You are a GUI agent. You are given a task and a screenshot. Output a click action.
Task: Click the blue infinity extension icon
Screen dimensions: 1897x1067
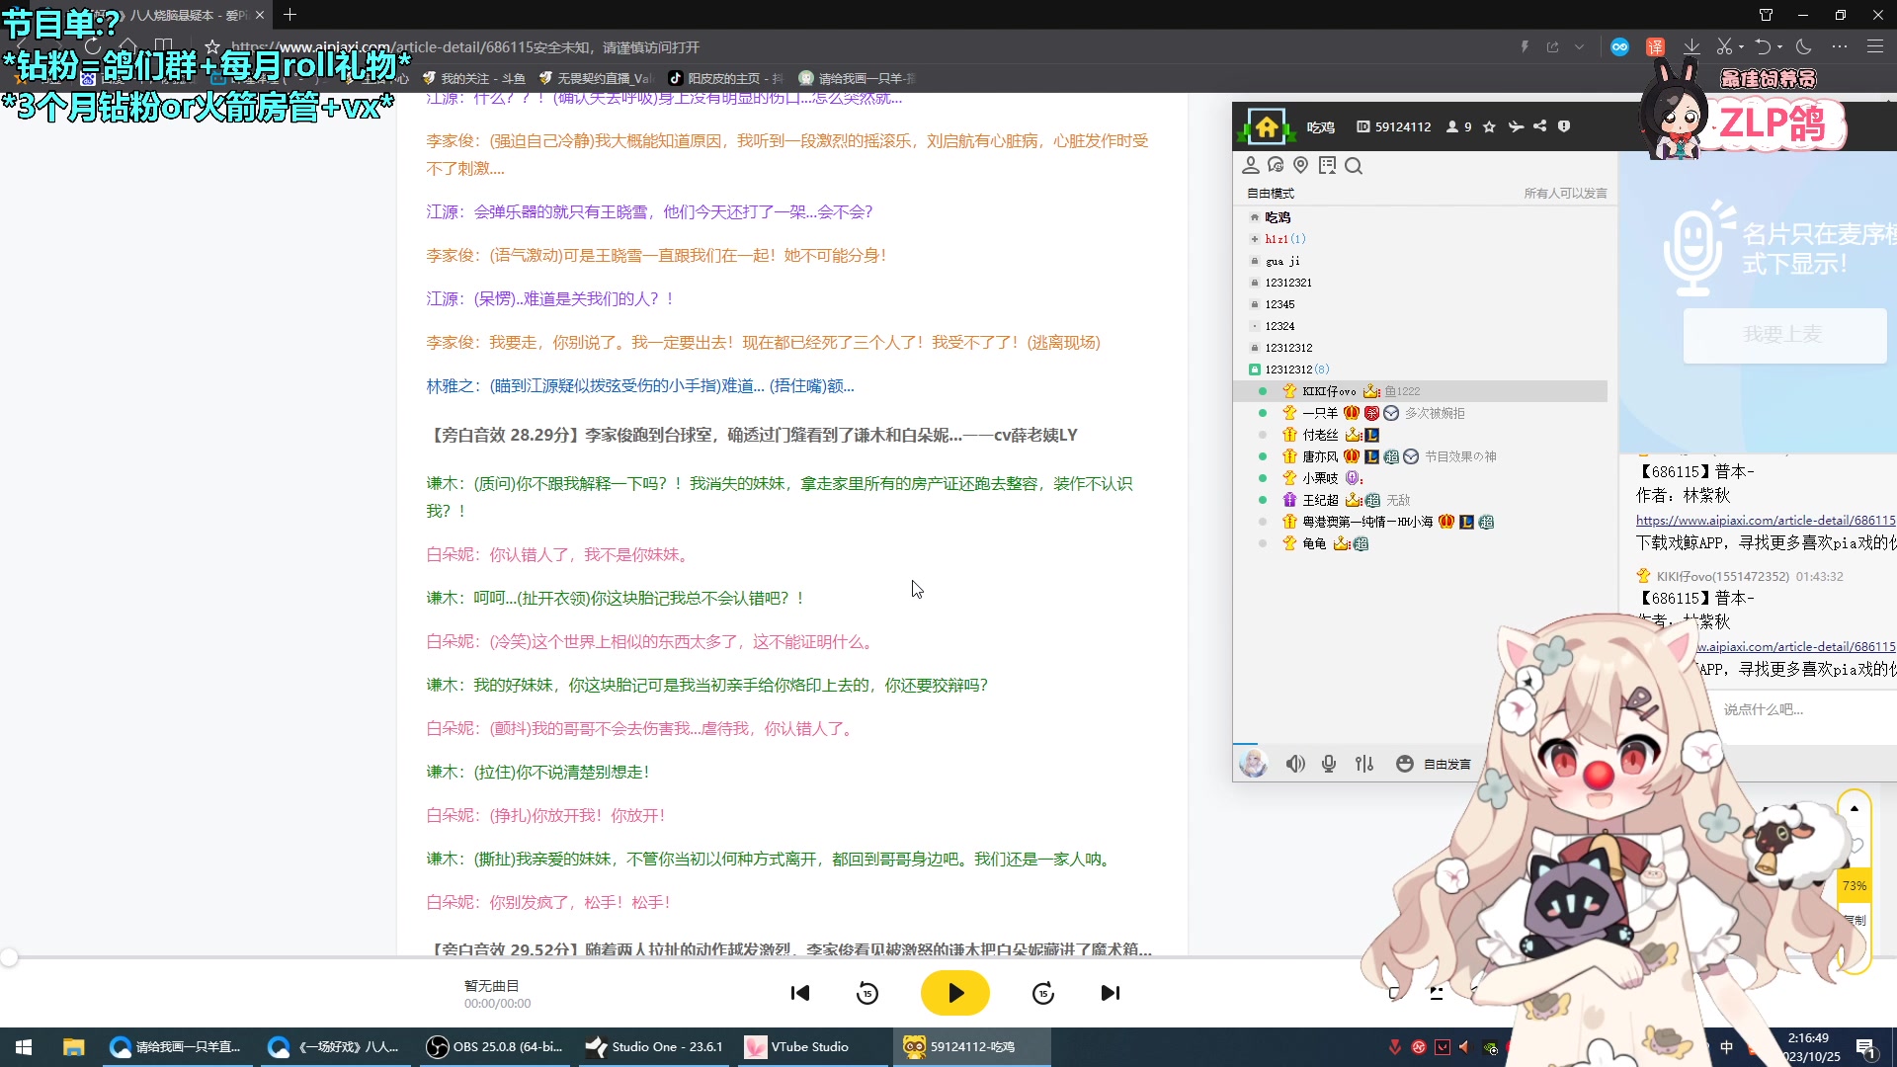[x=1619, y=46]
